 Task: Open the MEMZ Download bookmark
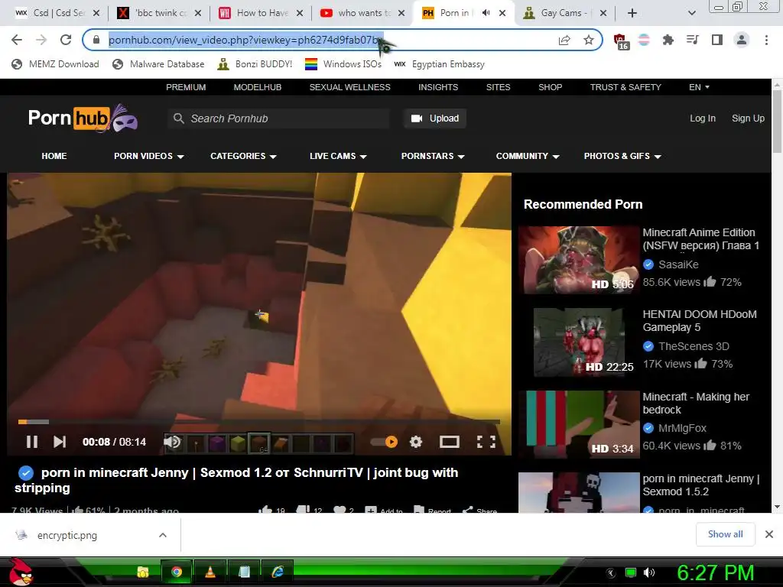click(x=55, y=64)
